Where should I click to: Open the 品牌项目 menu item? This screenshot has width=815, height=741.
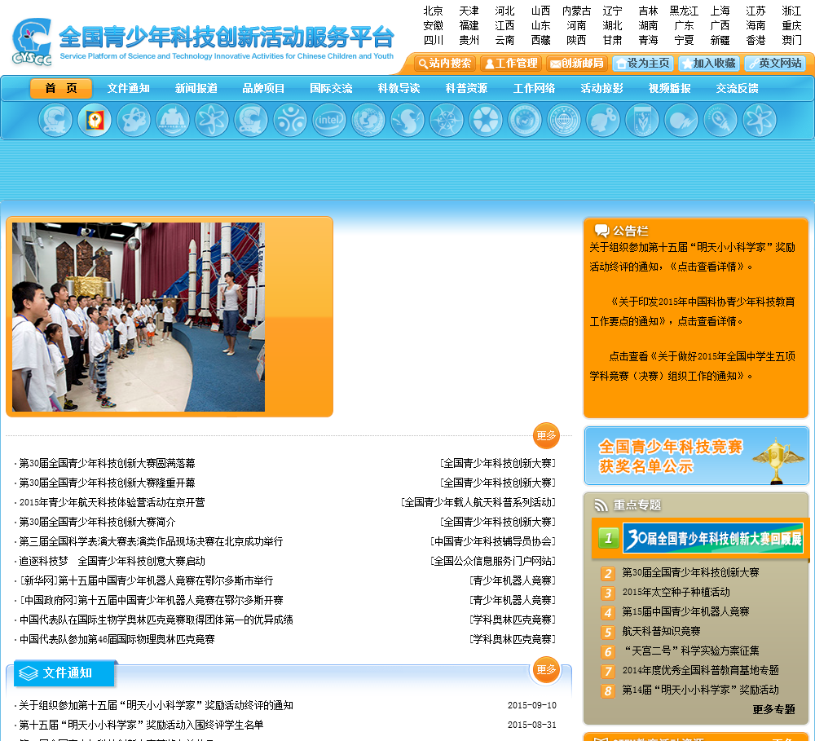[x=263, y=88]
